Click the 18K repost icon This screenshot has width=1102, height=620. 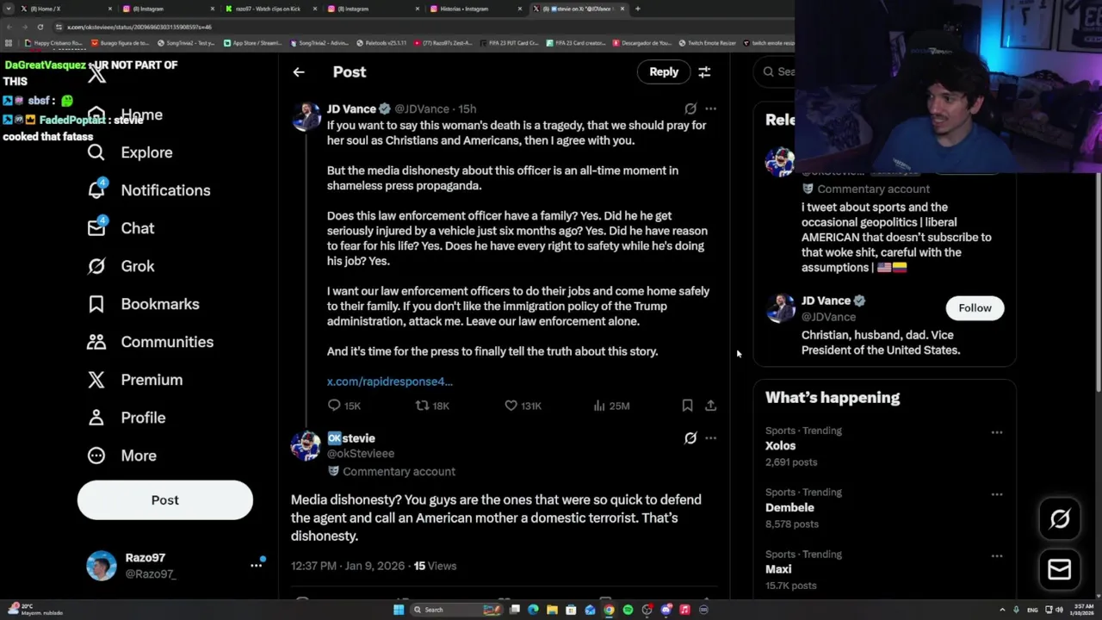[422, 406]
